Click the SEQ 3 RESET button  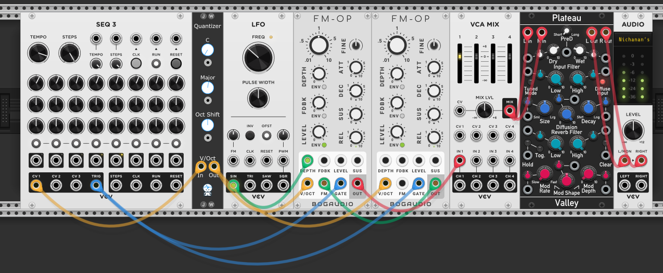pos(176,63)
